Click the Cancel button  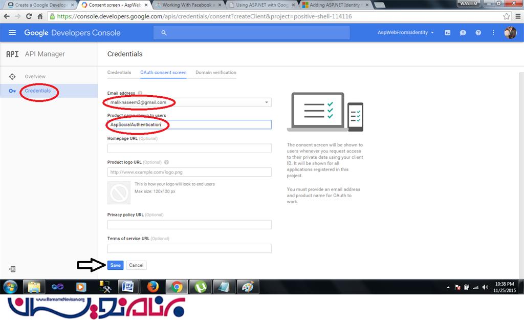[136, 265]
